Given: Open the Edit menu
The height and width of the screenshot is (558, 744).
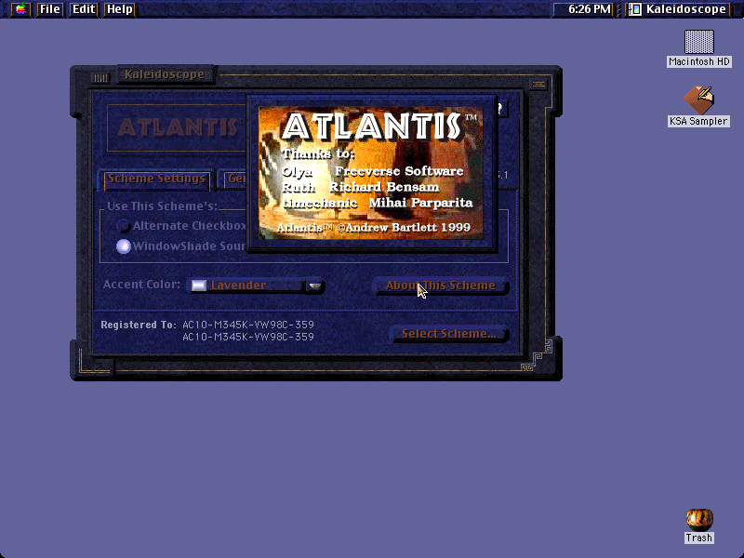Looking at the screenshot, I should (x=84, y=9).
